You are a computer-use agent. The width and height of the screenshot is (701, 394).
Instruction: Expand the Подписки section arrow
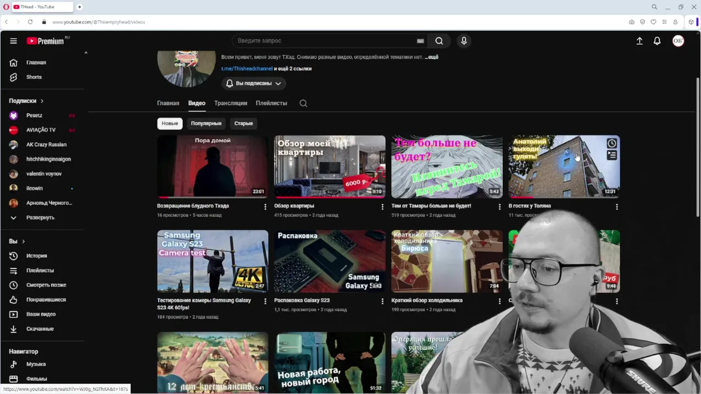pos(42,101)
